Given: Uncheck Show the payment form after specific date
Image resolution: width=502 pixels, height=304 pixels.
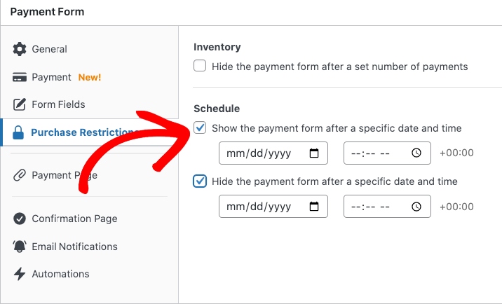Looking at the screenshot, I should point(200,128).
